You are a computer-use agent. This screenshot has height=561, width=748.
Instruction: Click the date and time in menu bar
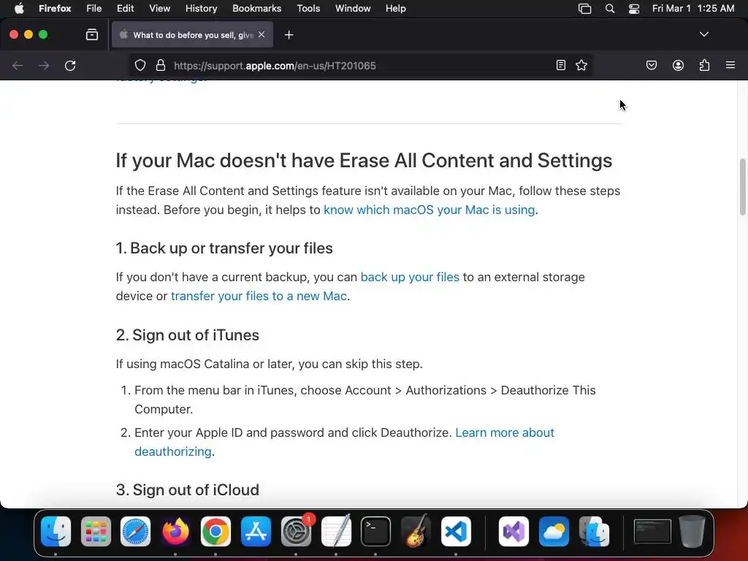(x=693, y=9)
